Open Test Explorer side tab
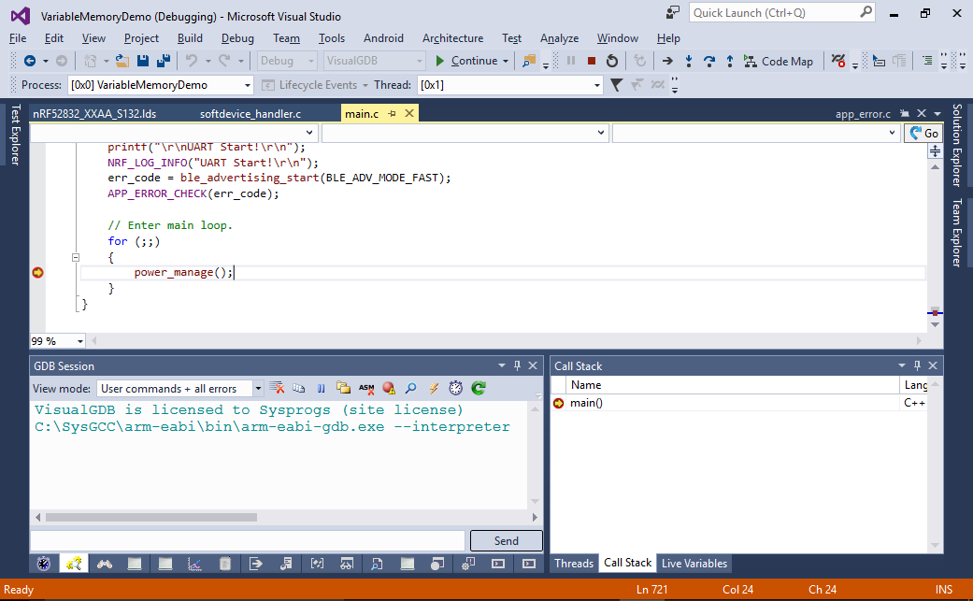Screen dimensions: 973x601 pos(16,135)
